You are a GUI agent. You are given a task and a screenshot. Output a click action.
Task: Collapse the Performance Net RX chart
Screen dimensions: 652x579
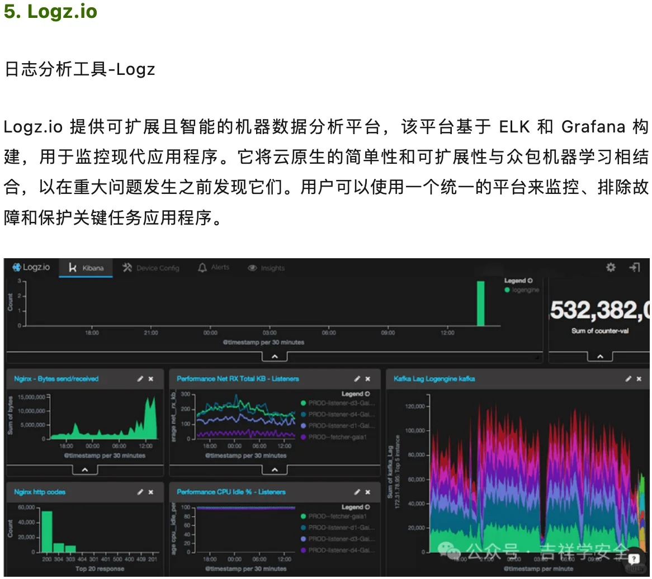(x=275, y=469)
